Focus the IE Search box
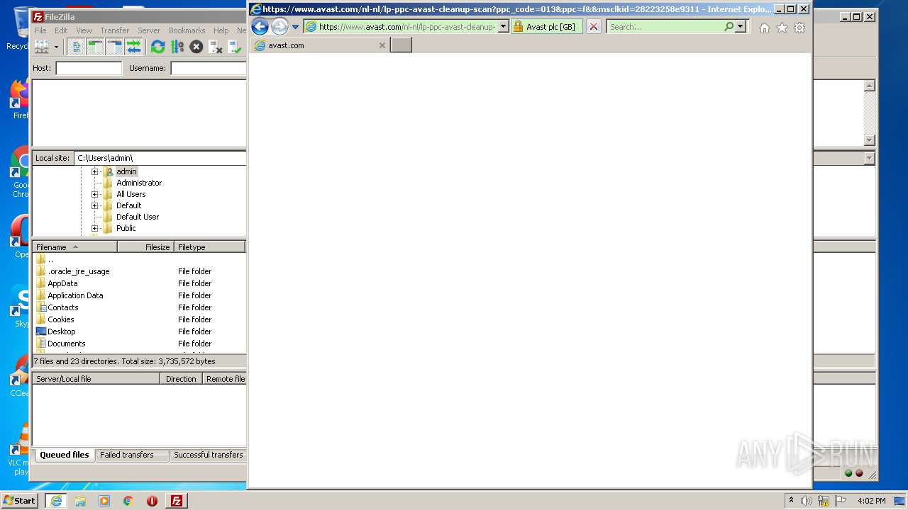Screen dimensions: 908x510 pos(665,27)
